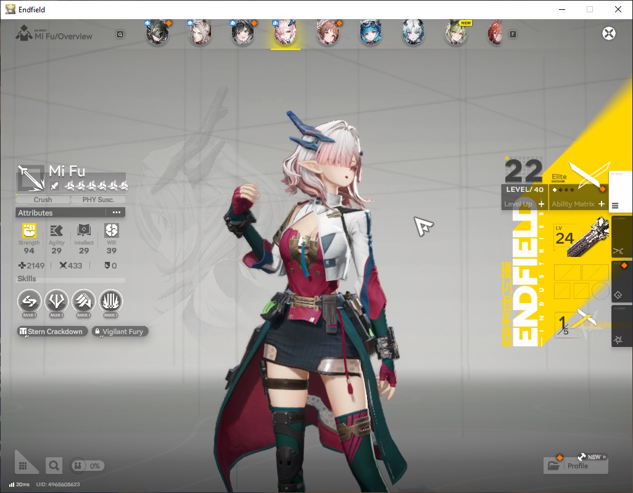Click the Agility attribute icon
Screen dimensions: 633x493
(x=57, y=230)
